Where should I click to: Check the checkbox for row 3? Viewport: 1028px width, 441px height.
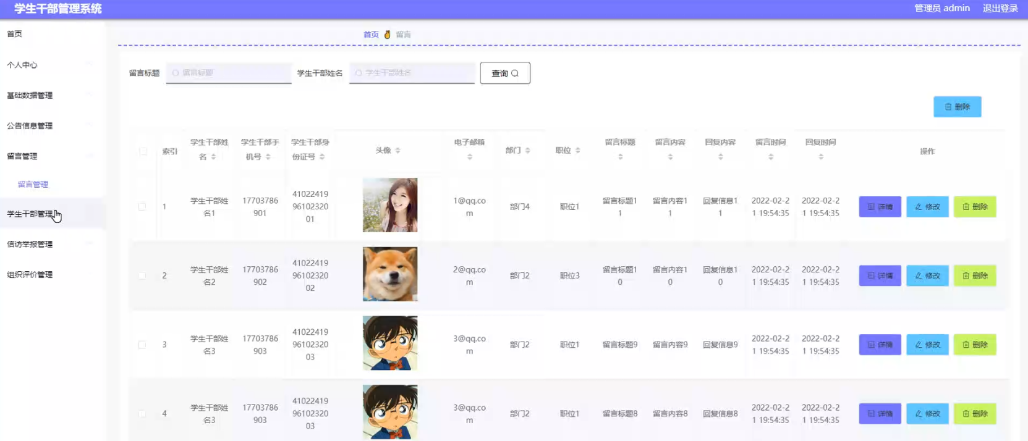coord(142,345)
